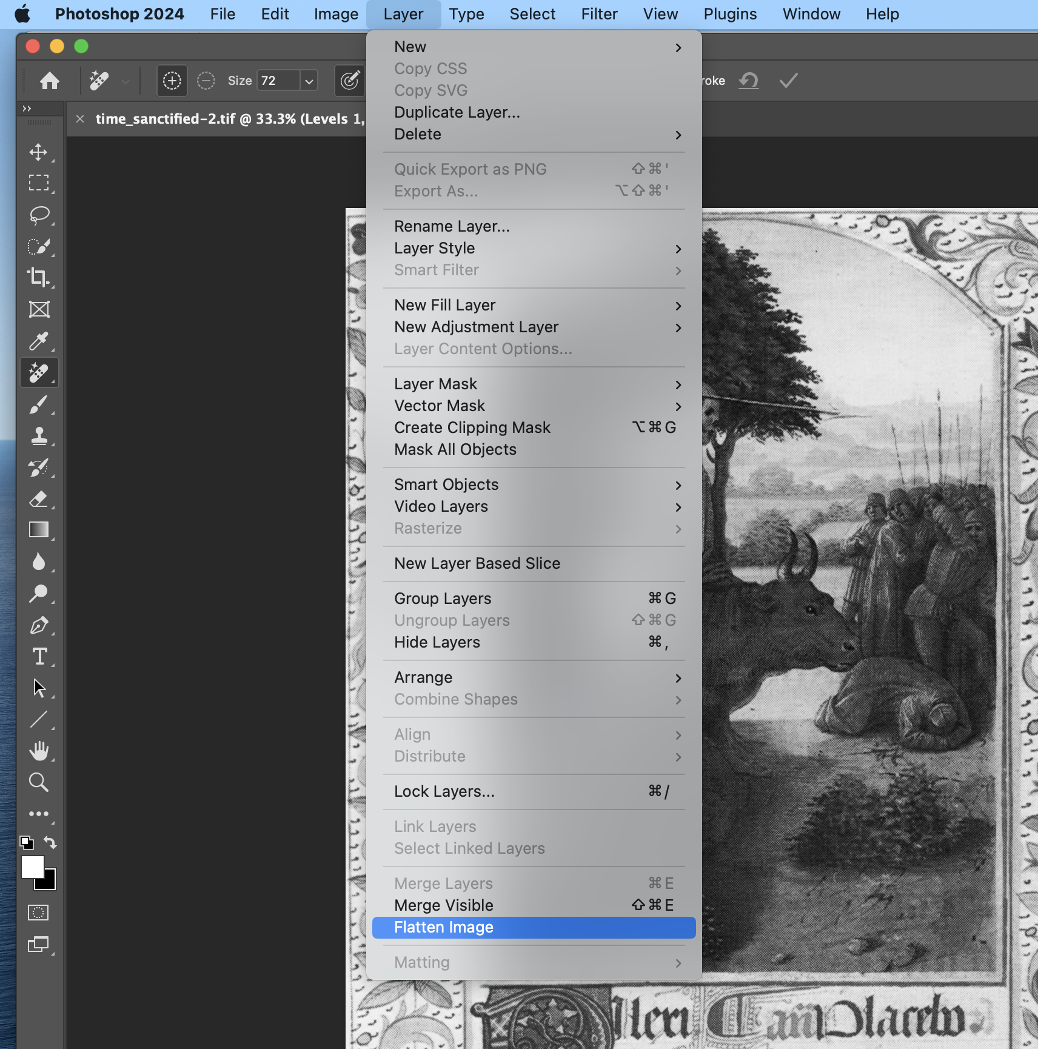Change the screen mode
Image resolution: width=1038 pixels, height=1049 pixels.
[39, 945]
